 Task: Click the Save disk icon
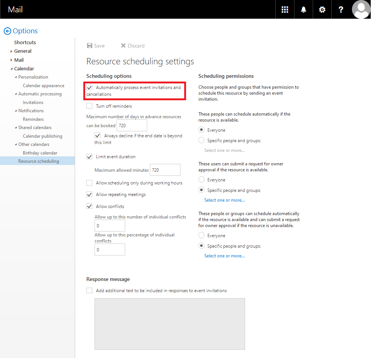[90, 46]
